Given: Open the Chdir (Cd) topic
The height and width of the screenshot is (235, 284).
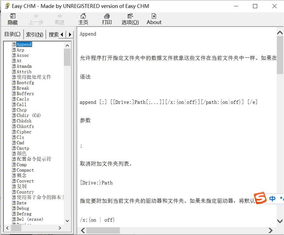Looking at the screenshot, I should 29,115.
